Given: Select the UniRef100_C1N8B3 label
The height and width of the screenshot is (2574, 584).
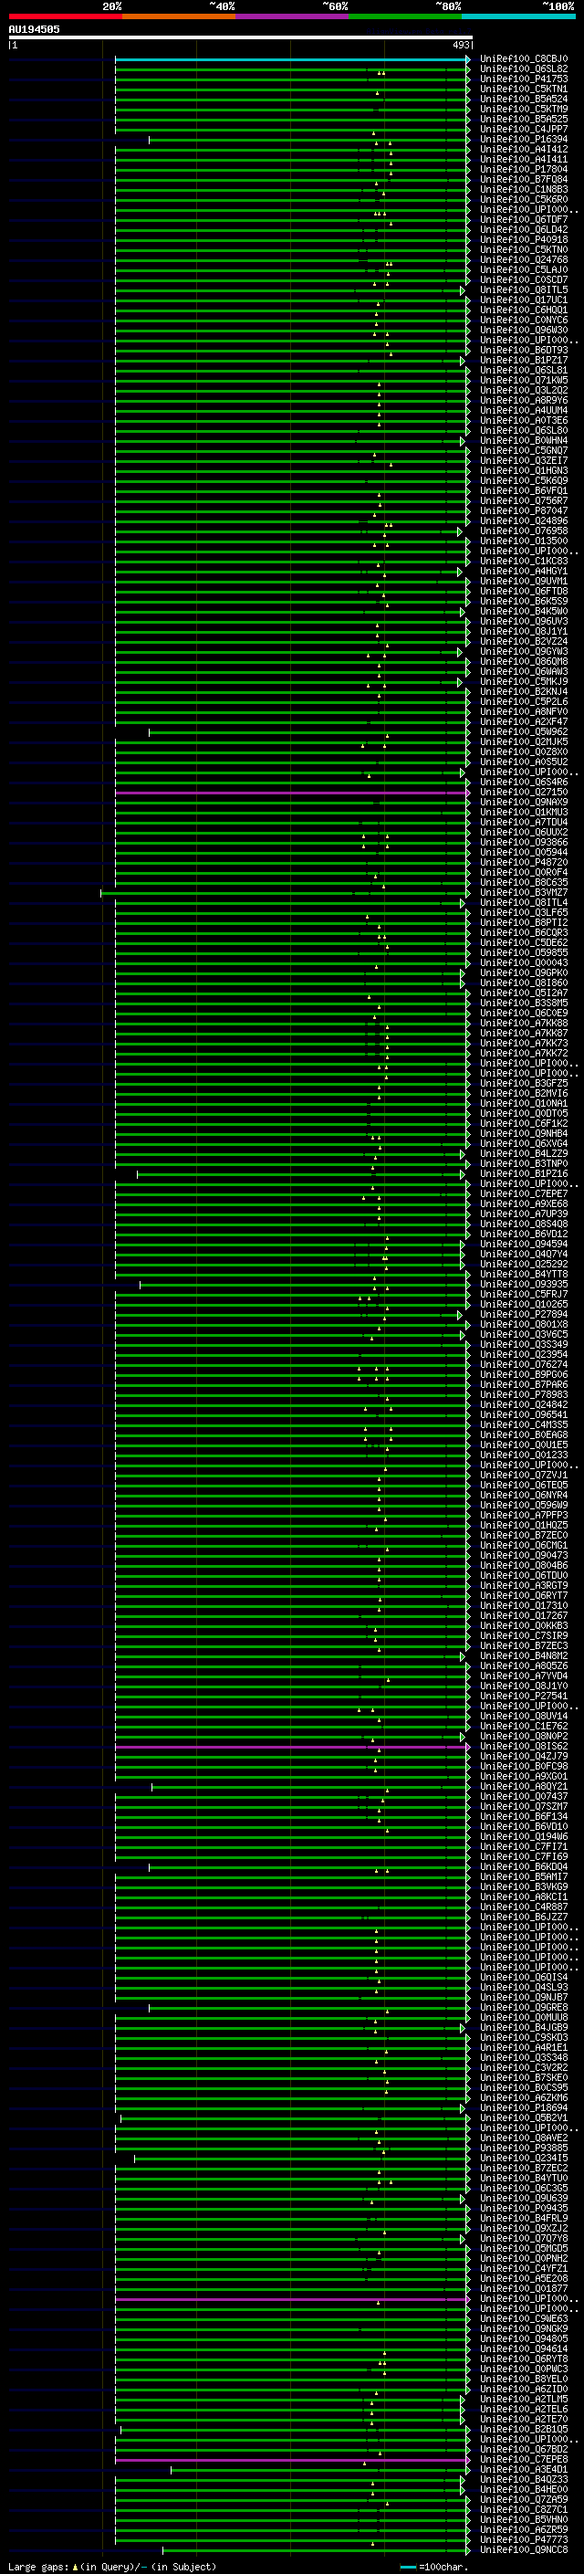Looking at the screenshot, I should click(524, 189).
